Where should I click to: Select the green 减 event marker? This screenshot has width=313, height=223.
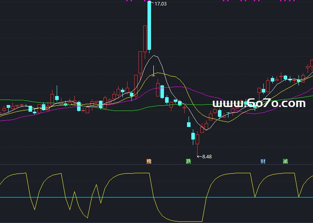pos(285,161)
